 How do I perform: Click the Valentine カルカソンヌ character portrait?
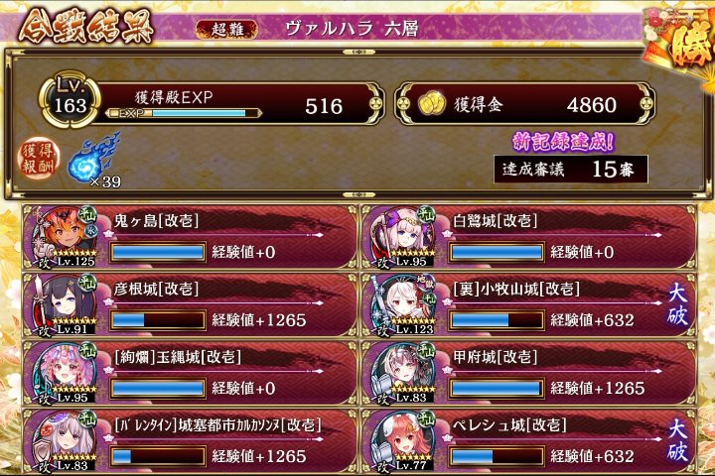pyautogui.click(x=62, y=441)
